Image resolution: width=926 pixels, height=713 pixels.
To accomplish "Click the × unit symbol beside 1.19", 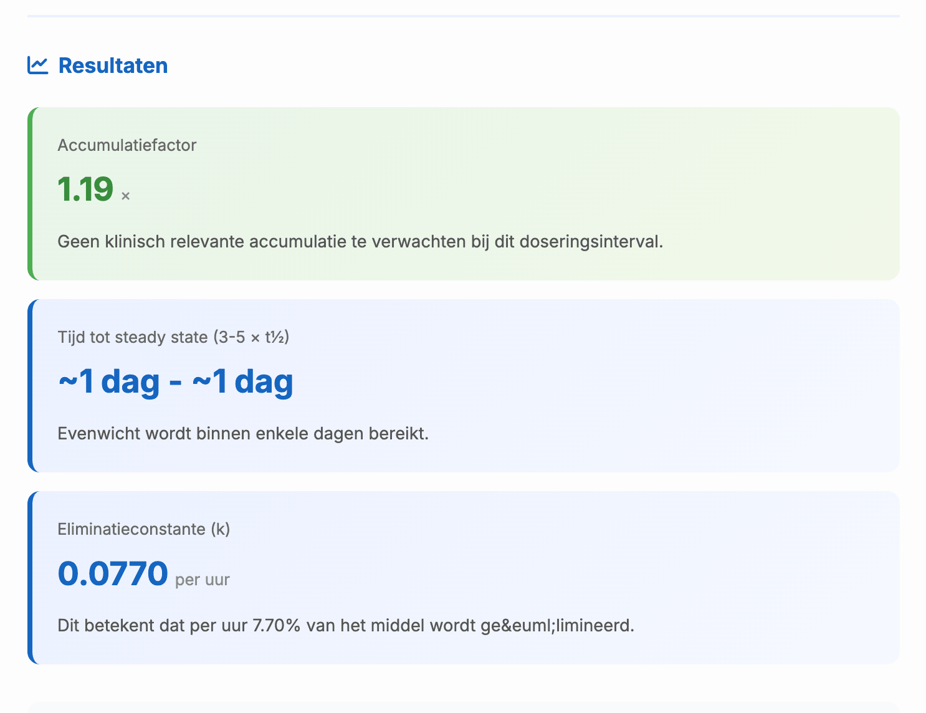I will [125, 196].
